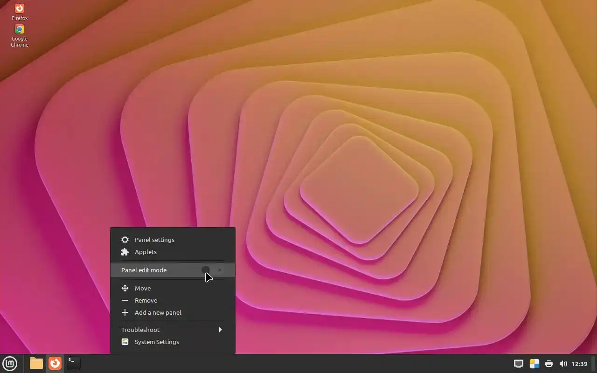This screenshot has height=373, width=597.
Task: Click the Applets puzzle piece icon
Action: coord(125,252)
